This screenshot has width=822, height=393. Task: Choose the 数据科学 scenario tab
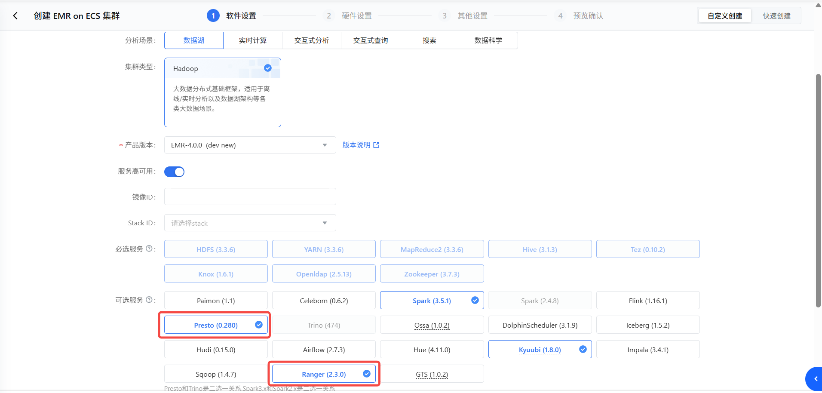click(488, 40)
